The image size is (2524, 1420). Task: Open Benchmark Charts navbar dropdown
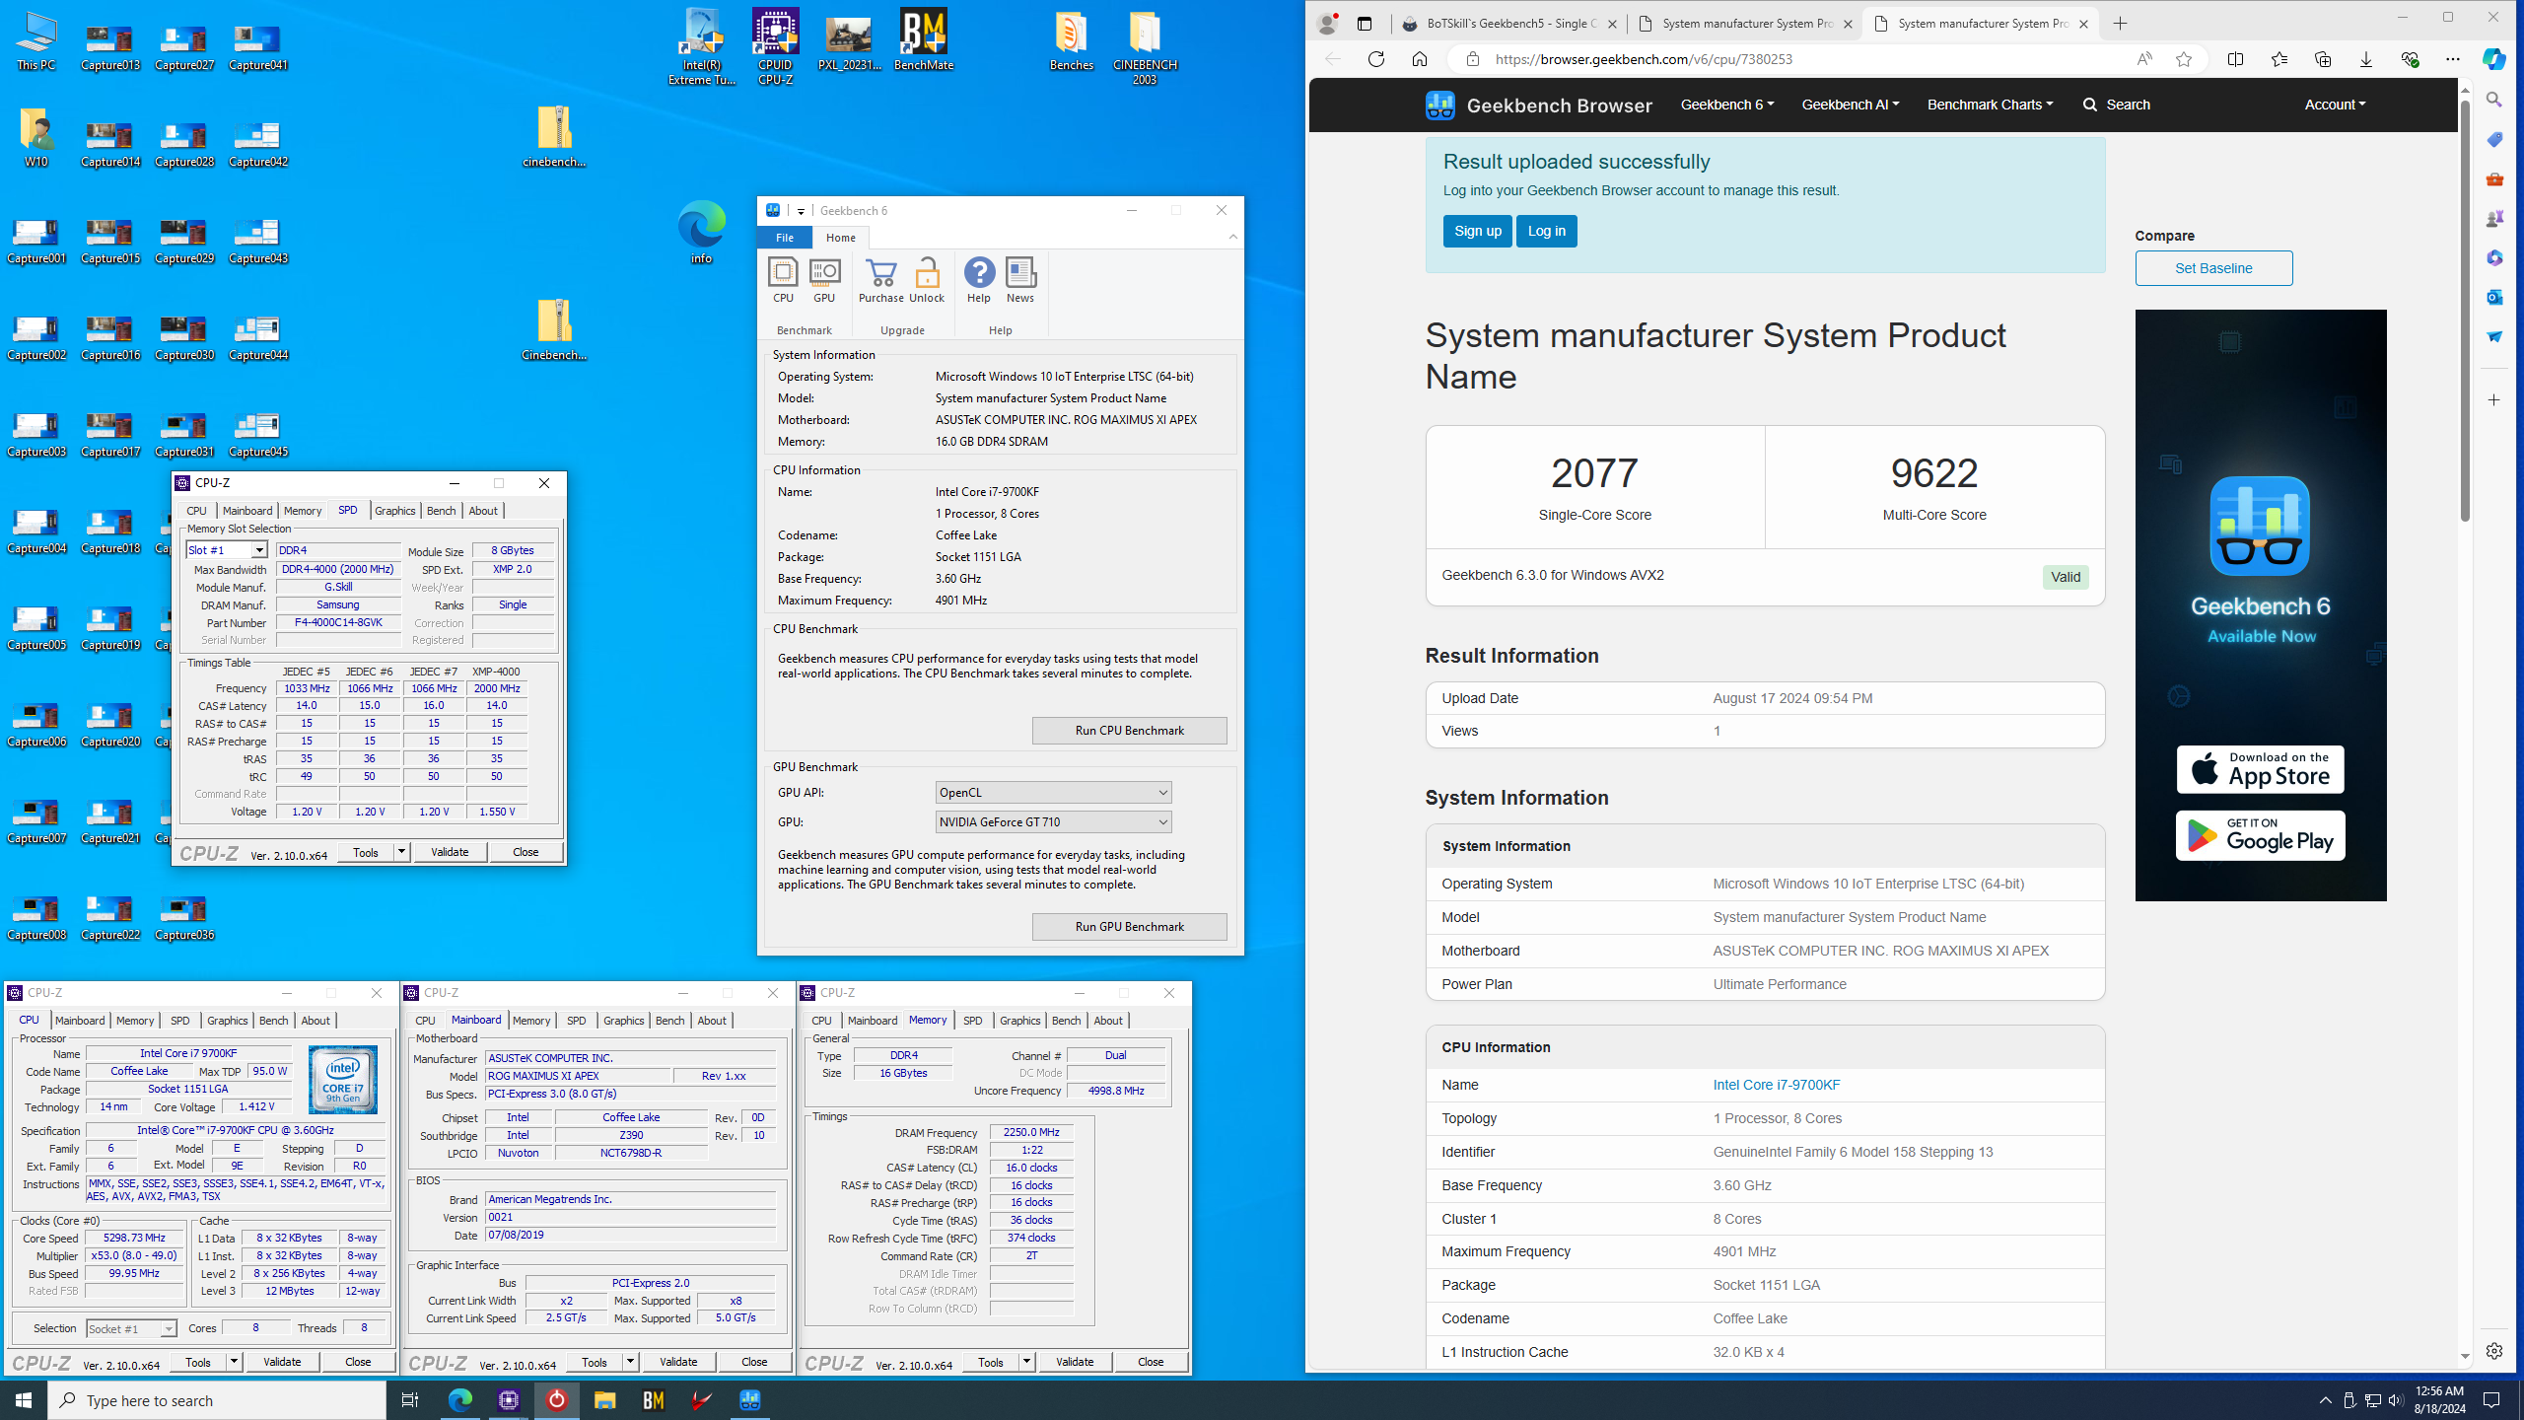(1990, 105)
